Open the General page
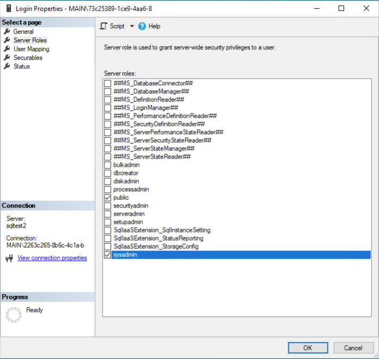 tap(23, 32)
